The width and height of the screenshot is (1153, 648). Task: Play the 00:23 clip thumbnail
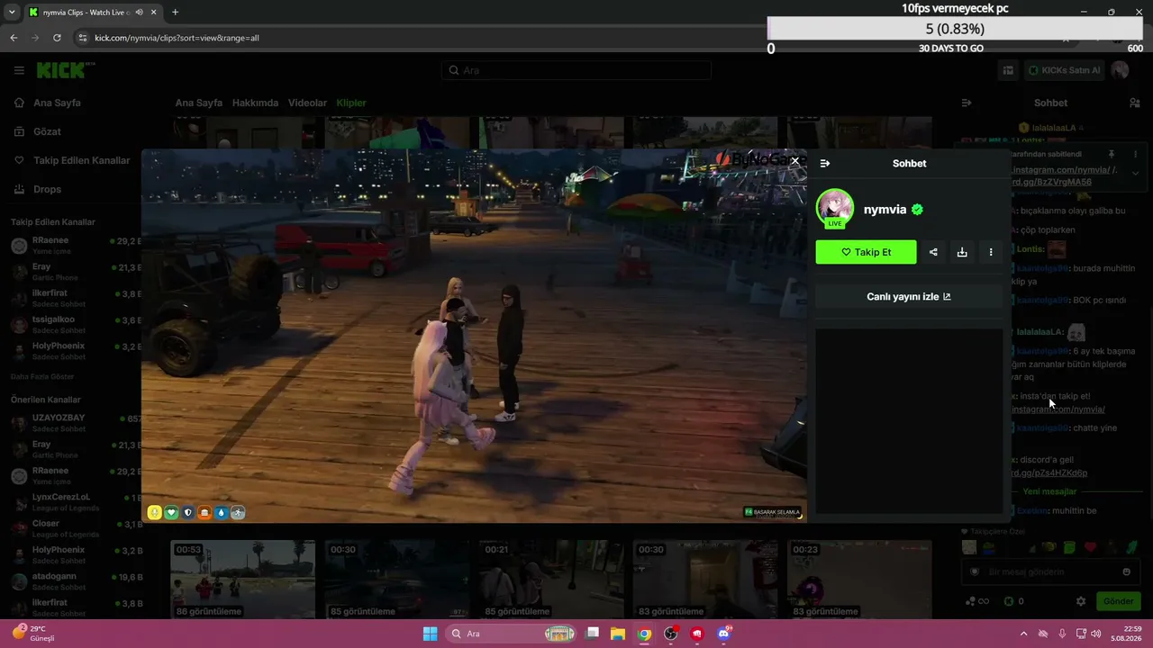[858, 579]
